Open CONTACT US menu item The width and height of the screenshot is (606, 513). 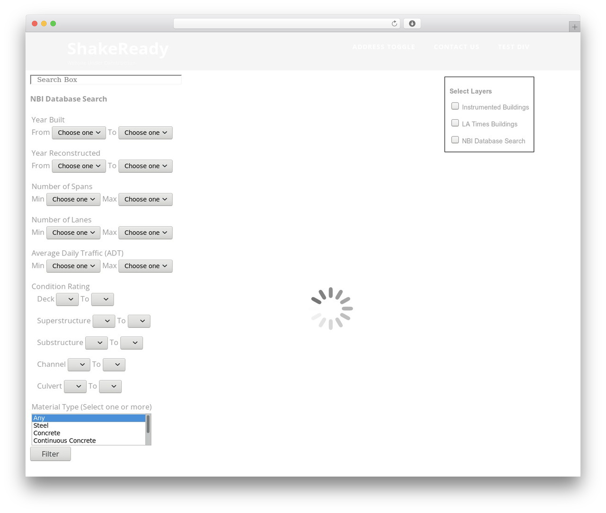coord(456,47)
